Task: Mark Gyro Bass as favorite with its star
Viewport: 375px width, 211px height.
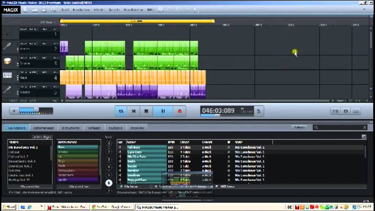Action: [x=229, y=152]
